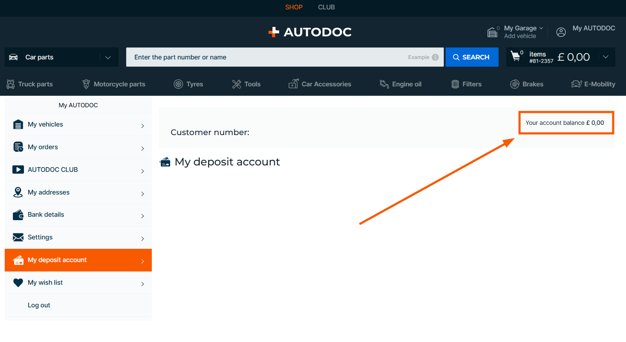Expand the cart dropdown arrow

pyautogui.click(x=605, y=57)
